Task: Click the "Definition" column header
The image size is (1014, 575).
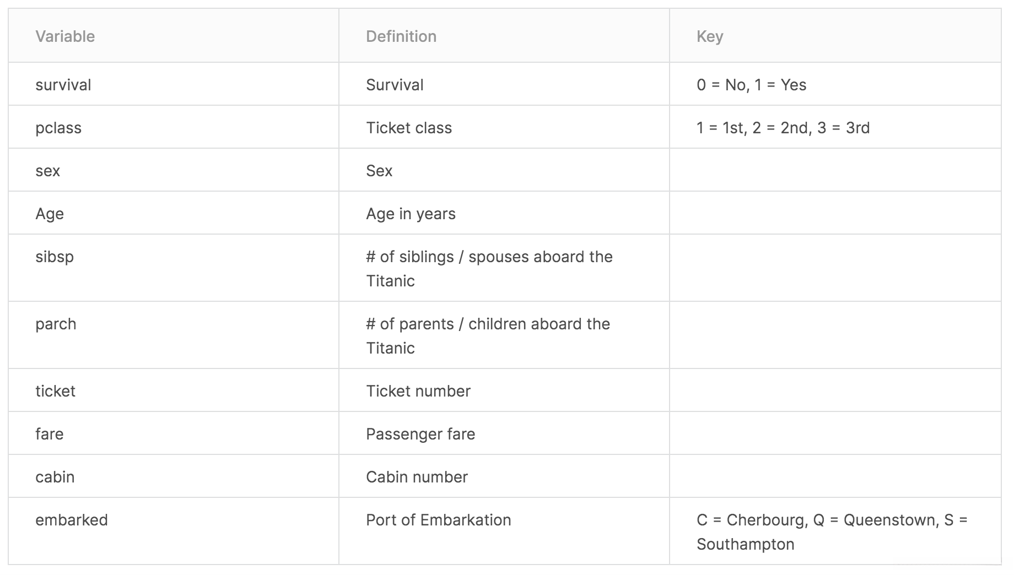Action: tap(401, 36)
